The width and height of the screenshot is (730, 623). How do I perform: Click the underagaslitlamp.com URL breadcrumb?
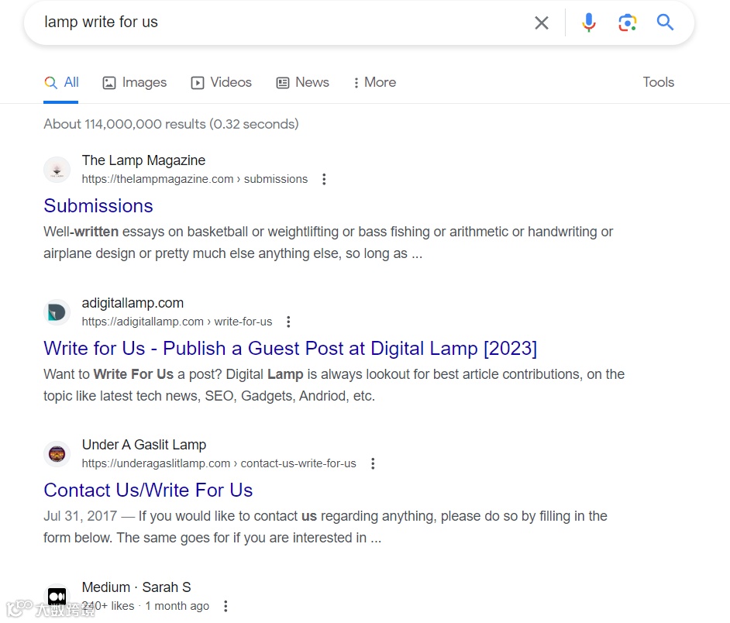[219, 463]
